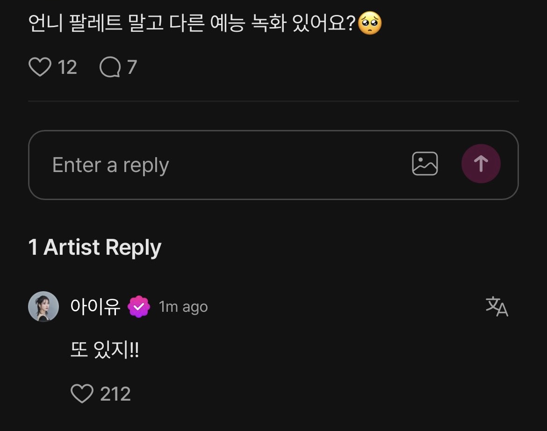Click into the 'Enter a reply' field
The image size is (547, 431).
click(x=210, y=165)
